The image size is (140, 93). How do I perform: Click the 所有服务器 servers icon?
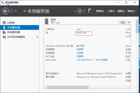[x=4, y=32]
